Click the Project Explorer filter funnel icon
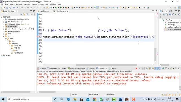The image size is (181, 102). 27,14
